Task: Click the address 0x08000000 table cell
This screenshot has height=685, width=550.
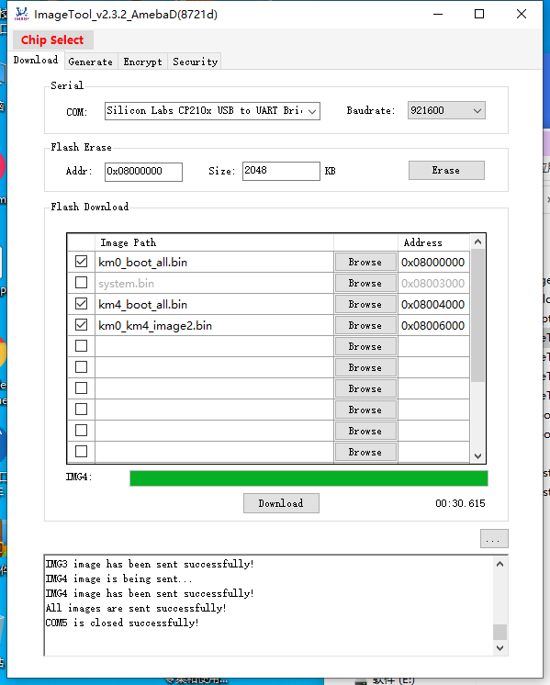Action: (x=433, y=262)
